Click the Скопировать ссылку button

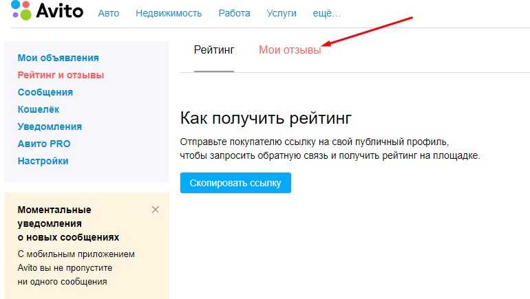[x=235, y=183]
